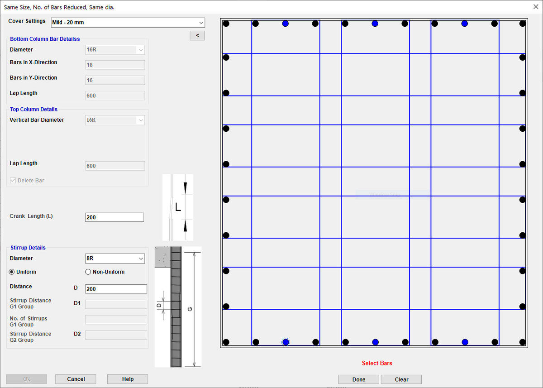Select the Uniform radio button
543x388 pixels.
[x=13, y=272]
